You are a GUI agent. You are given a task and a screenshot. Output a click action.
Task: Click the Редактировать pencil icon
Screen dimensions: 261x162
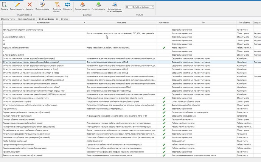pyautogui.click(x=17, y=5)
